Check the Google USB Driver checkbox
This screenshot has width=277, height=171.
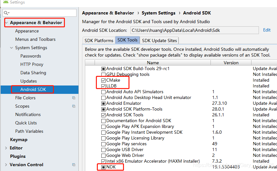(104, 150)
